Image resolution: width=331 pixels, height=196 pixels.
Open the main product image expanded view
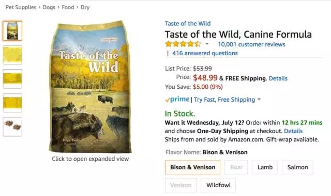click(x=90, y=87)
